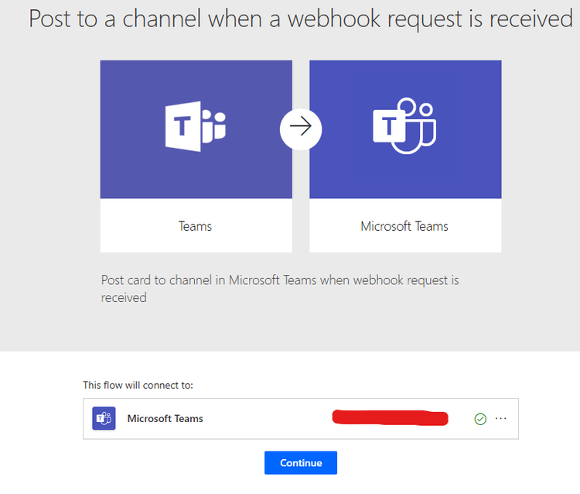Click the classic Teams logo icon
580x494 pixels.
(x=196, y=126)
